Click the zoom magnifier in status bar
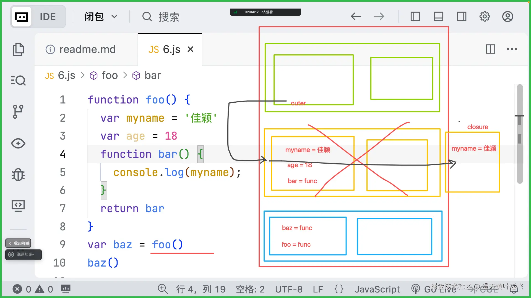Image resolution: width=531 pixels, height=298 pixels. click(x=163, y=289)
